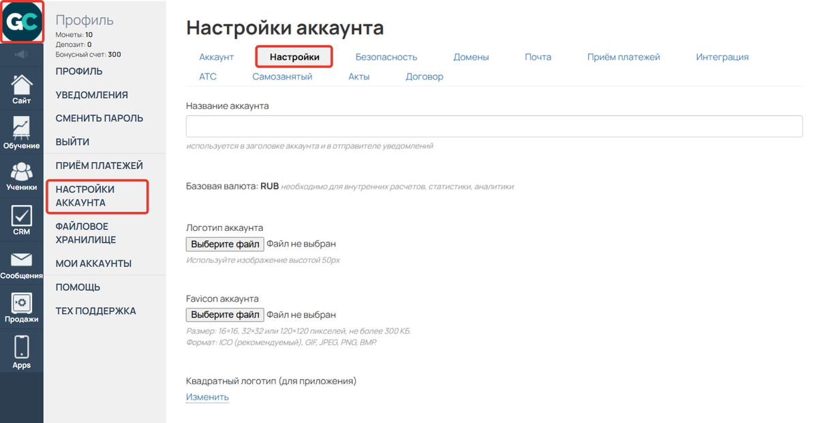The image size is (817, 423).
Task: Mute the speaker icon below the logo
Action: pos(21,55)
